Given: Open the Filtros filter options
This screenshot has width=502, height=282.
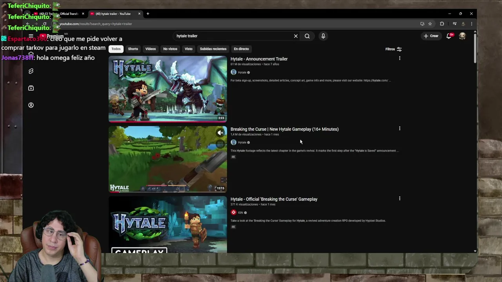Looking at the screenshot, I should coord(393,49).
